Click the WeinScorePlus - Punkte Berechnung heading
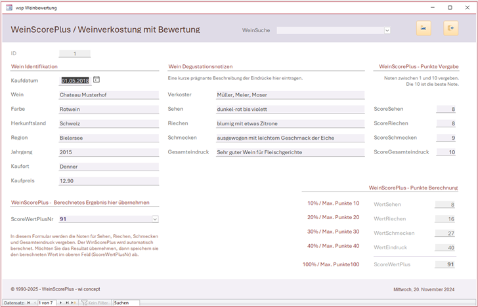478x307 pixels. pyautogui.click(x=414, y=188)
